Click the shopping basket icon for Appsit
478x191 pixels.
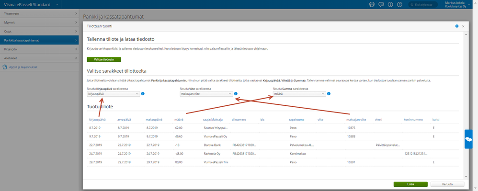5,67
